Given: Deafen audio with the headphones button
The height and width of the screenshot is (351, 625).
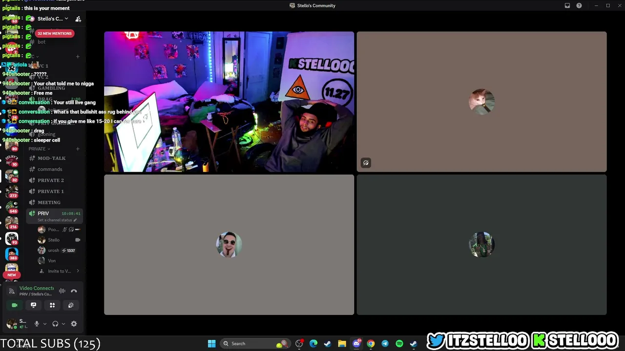Looking at the screenshot, I should click(x=55, y=324).
